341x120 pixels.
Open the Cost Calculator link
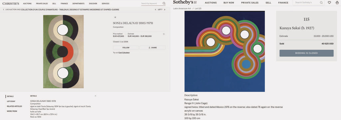[x=124, y=53]
